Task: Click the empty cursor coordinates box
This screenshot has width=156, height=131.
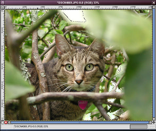Action: 7,127
